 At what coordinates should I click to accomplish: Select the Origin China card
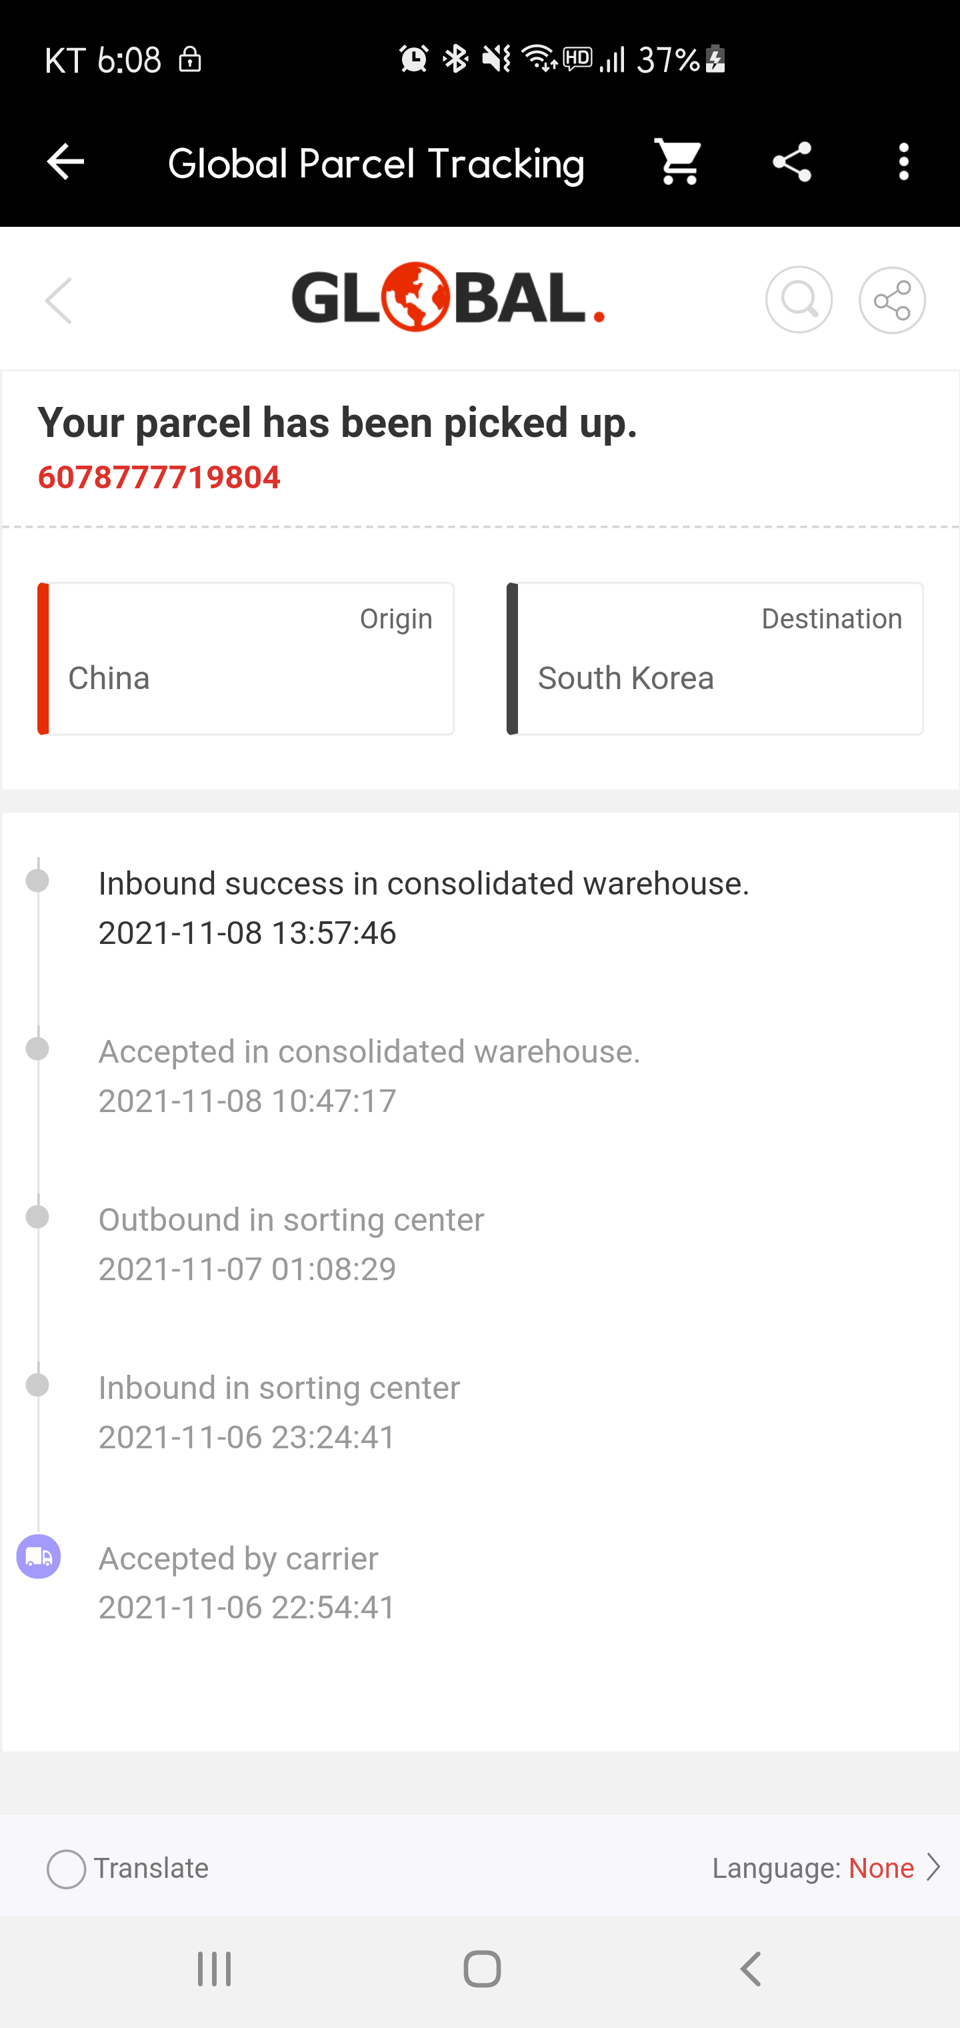point(245,658)
